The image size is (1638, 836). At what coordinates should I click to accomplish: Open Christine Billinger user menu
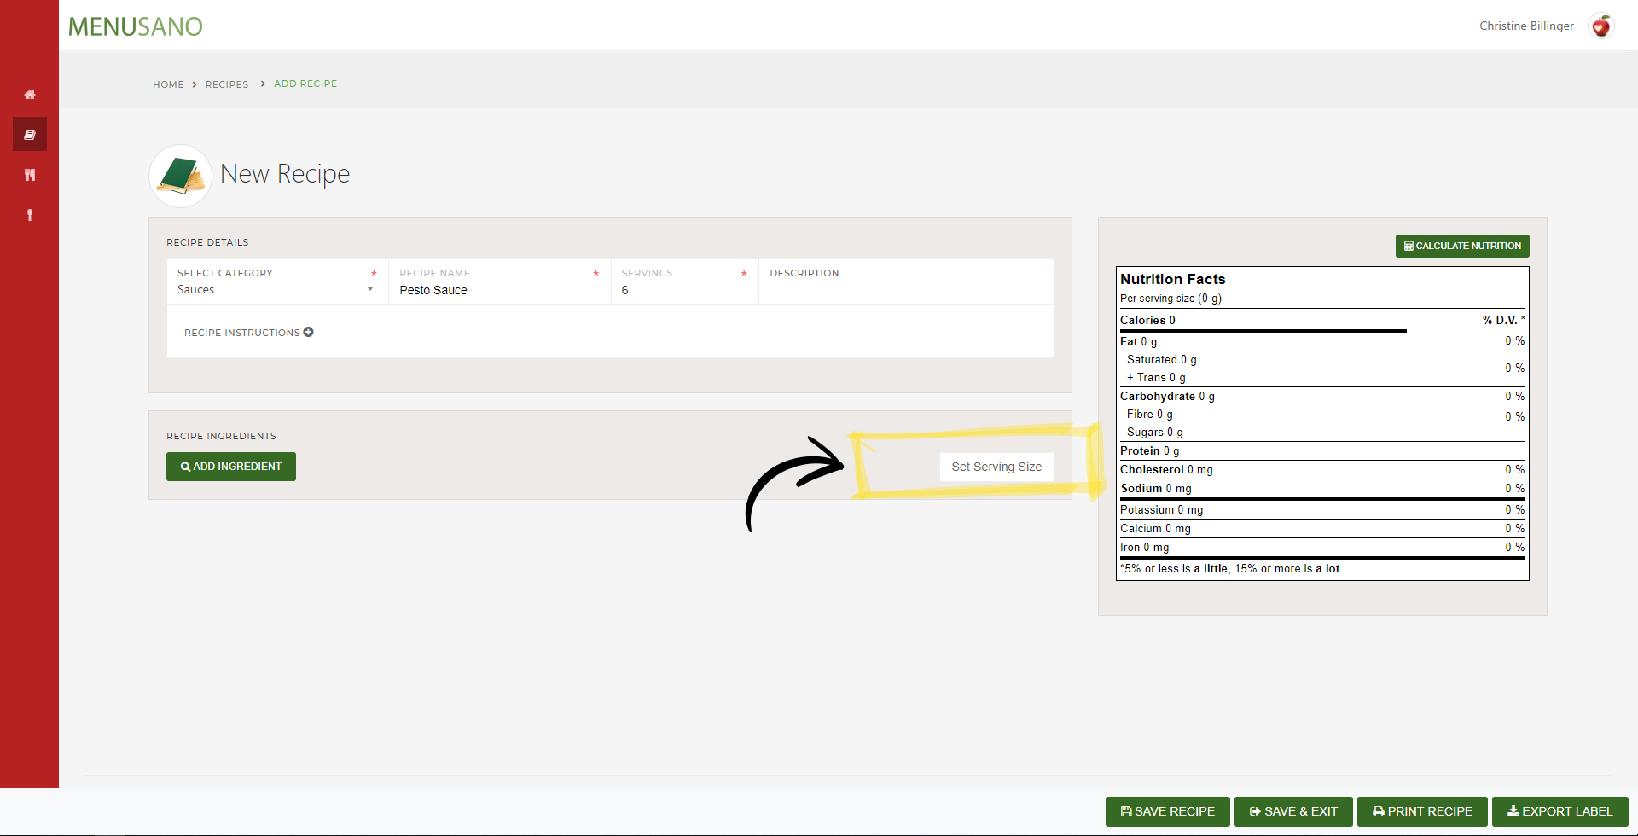tap(1526, 26)
